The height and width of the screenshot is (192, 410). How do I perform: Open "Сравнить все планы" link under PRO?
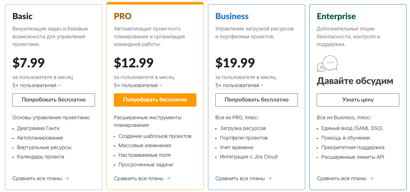(139, 178)
